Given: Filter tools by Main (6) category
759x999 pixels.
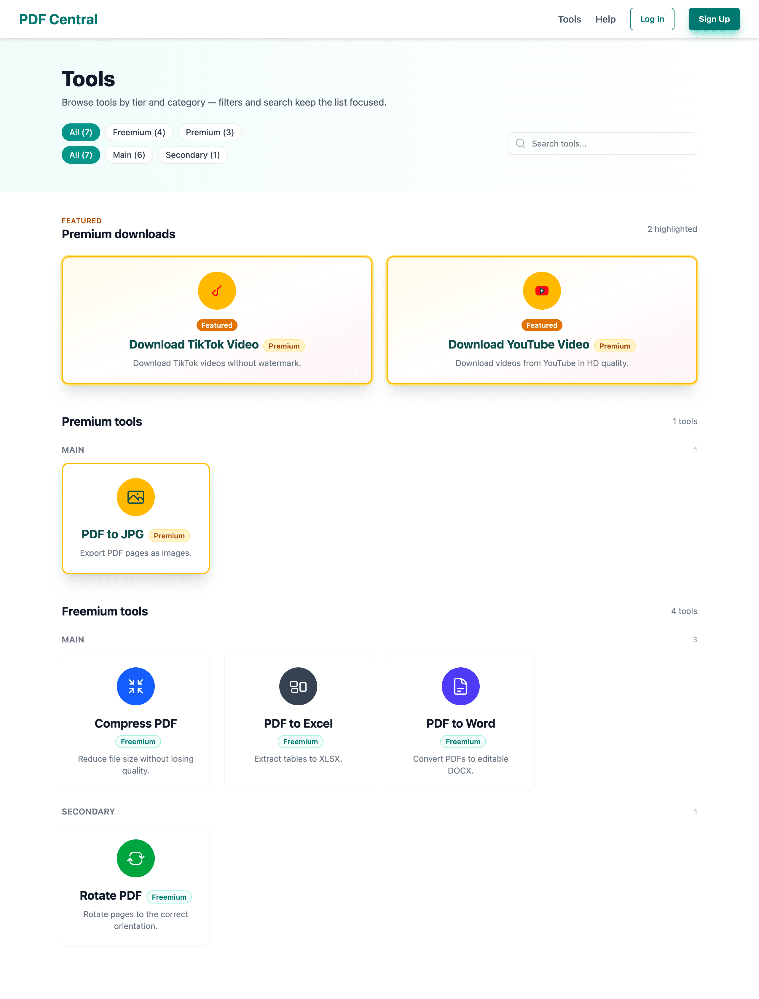Looking at the screenshot, I should click(x=129, y=155).
